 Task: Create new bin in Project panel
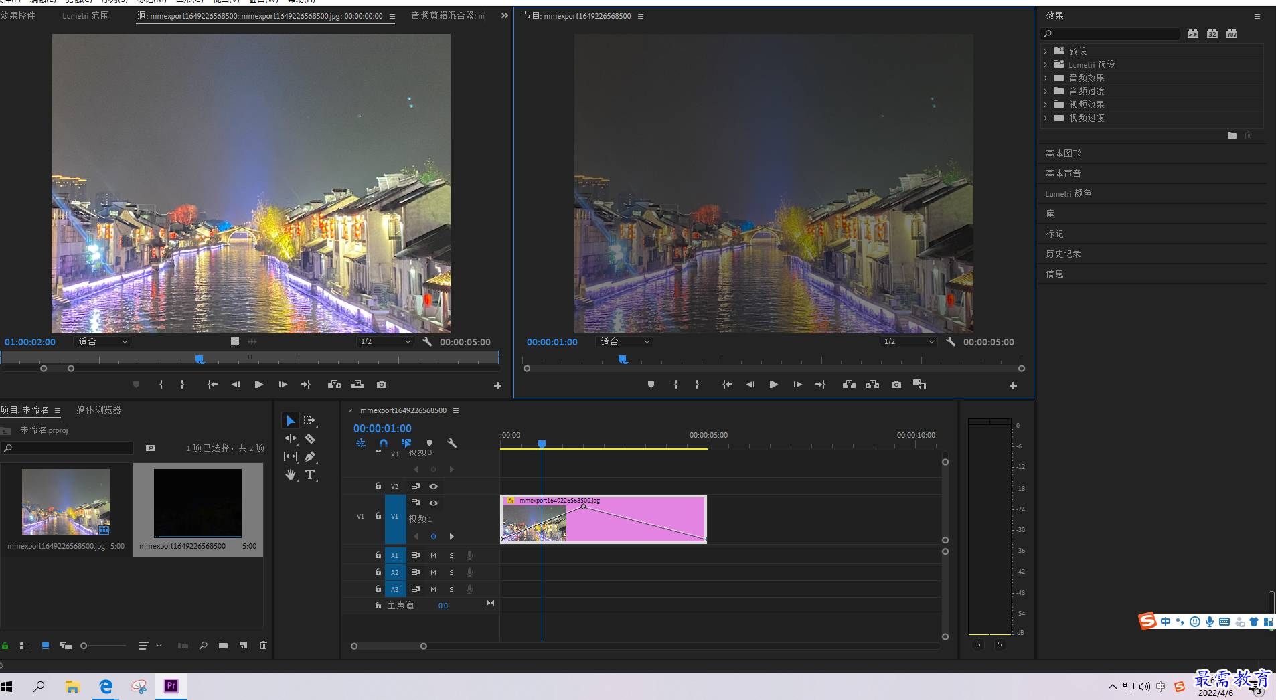tap(223, 646)
